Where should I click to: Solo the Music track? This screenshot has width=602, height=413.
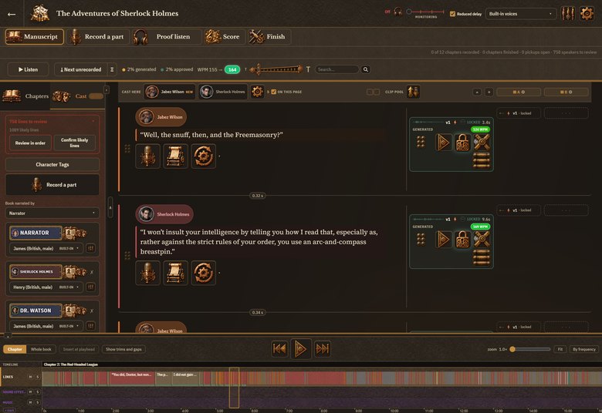click(x=38, y=402)
